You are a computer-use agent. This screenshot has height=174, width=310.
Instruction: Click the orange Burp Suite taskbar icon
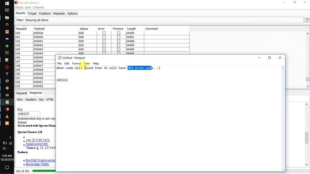[x=7, y=109]
